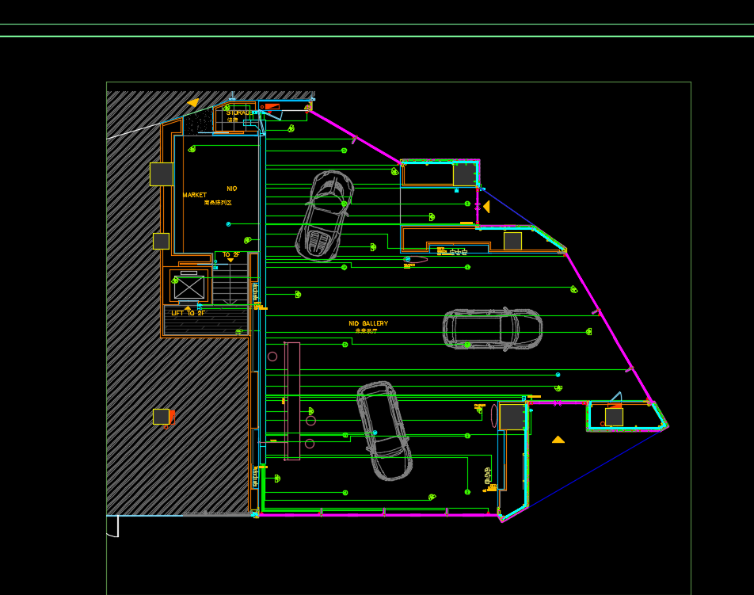Click the TO 2F stair label

pos(230,254)
